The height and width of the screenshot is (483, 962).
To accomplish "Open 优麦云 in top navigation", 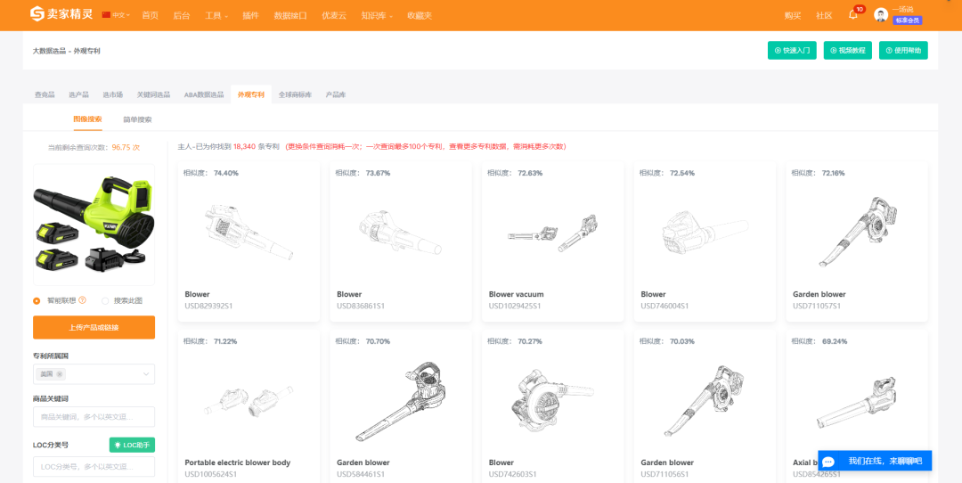I will (334, 15).
